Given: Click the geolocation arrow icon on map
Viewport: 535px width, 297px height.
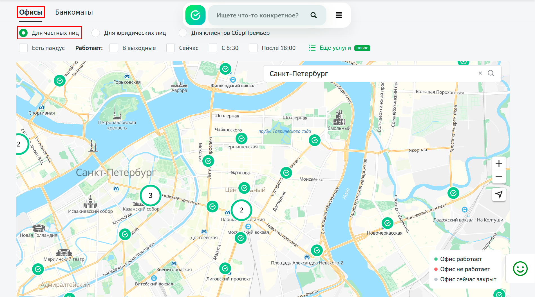Looking at the screenshot, I should pos(499,194).
